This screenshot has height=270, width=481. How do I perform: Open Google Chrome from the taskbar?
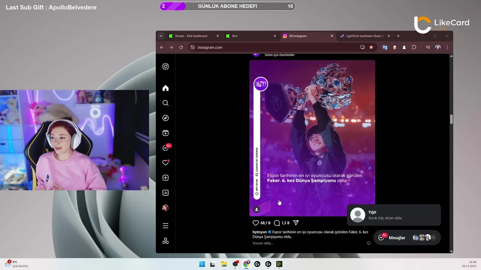click(x=246, y=264)
